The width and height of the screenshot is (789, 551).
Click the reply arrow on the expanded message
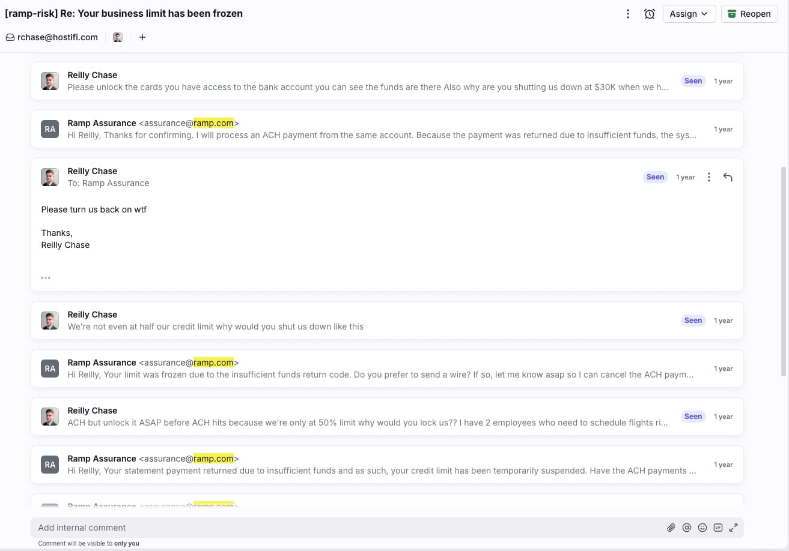pyautogui.click(x=728, y=177)
